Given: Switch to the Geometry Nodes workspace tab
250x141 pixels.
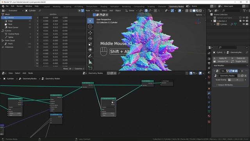Looking at the screenshot, I should pyautogui.click(x=176, y=7).
